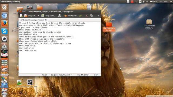Click the scissors cut icon
The height and width of the screenshot is (97, 173).
pos(86,16)
